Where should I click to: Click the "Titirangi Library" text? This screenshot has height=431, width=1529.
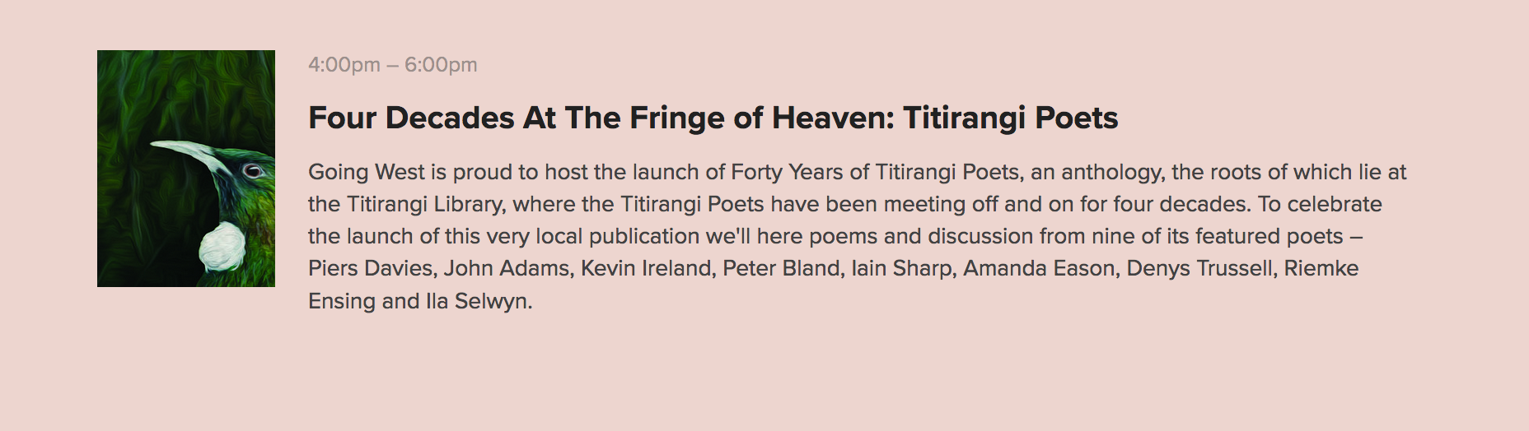point(425,204)
